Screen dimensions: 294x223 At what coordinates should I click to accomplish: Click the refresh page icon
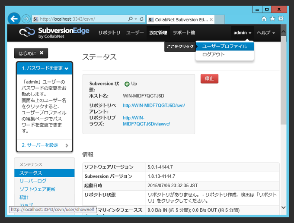point(141,19)
